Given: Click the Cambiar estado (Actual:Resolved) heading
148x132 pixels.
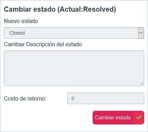Looking at the screenshot, I should pyautogui.click(x=60, y=9).
